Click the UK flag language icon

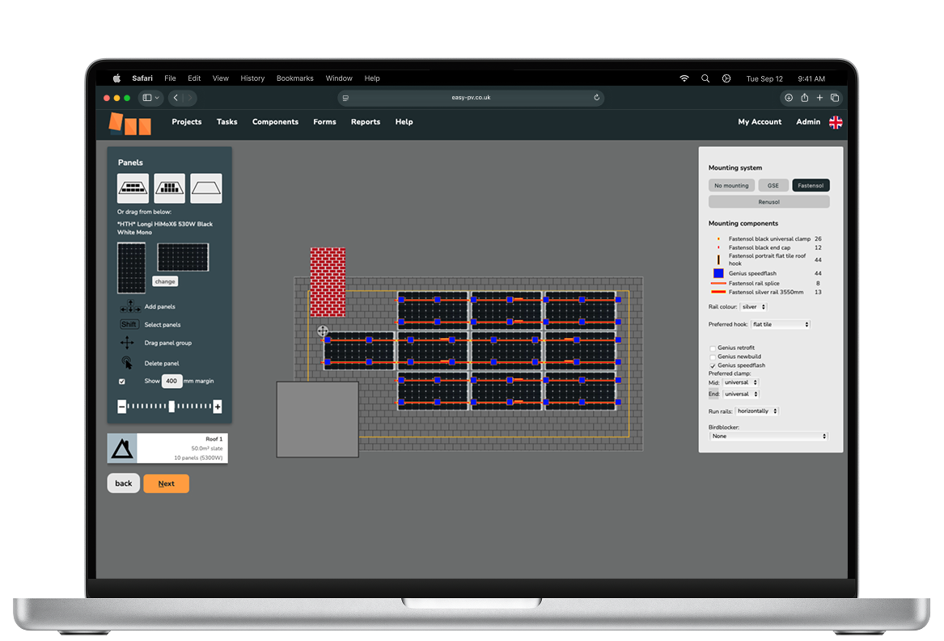pos(836,122)
